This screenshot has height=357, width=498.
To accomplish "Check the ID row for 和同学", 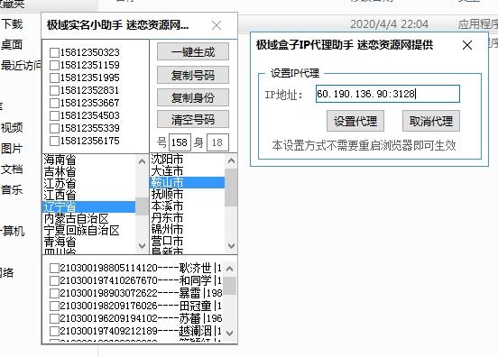I will [54, 281].
